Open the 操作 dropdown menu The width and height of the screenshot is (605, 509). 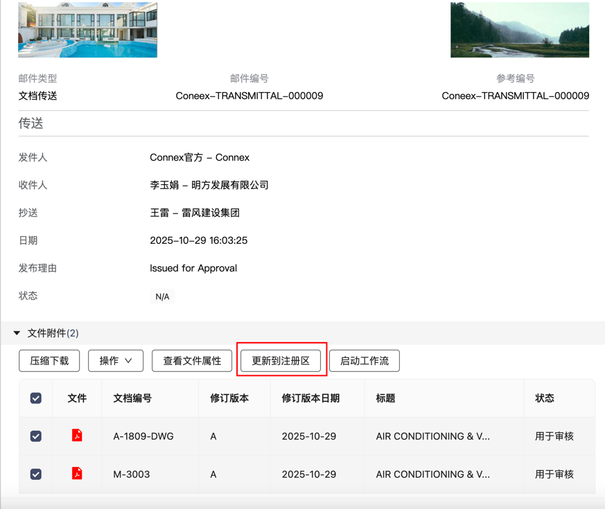pos(116,361)
